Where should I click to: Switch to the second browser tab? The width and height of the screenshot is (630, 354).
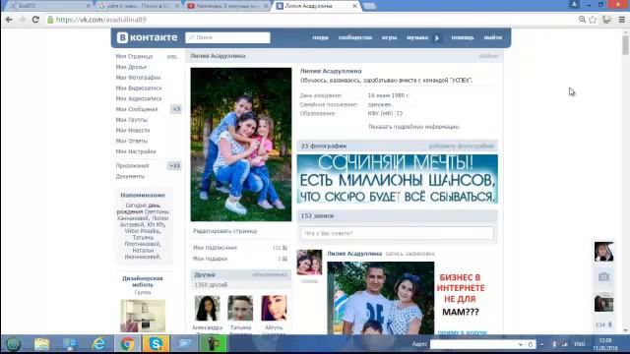(139, 6)
